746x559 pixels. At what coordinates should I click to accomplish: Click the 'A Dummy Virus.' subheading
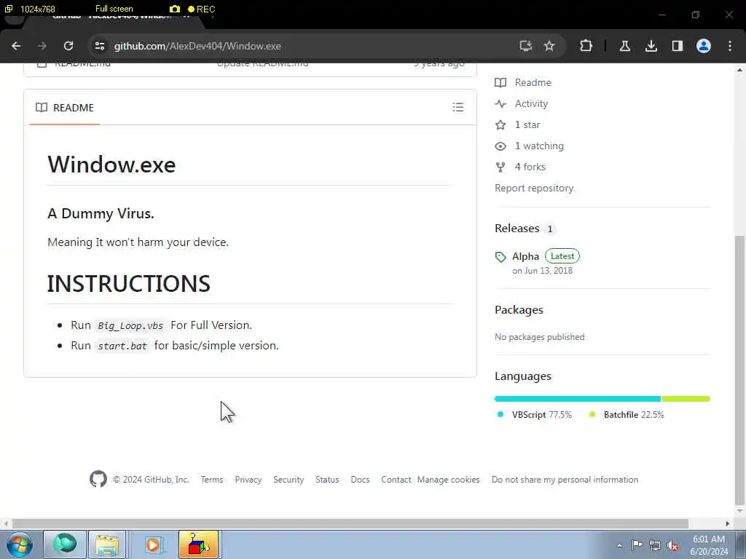click(x=101, y=213)
